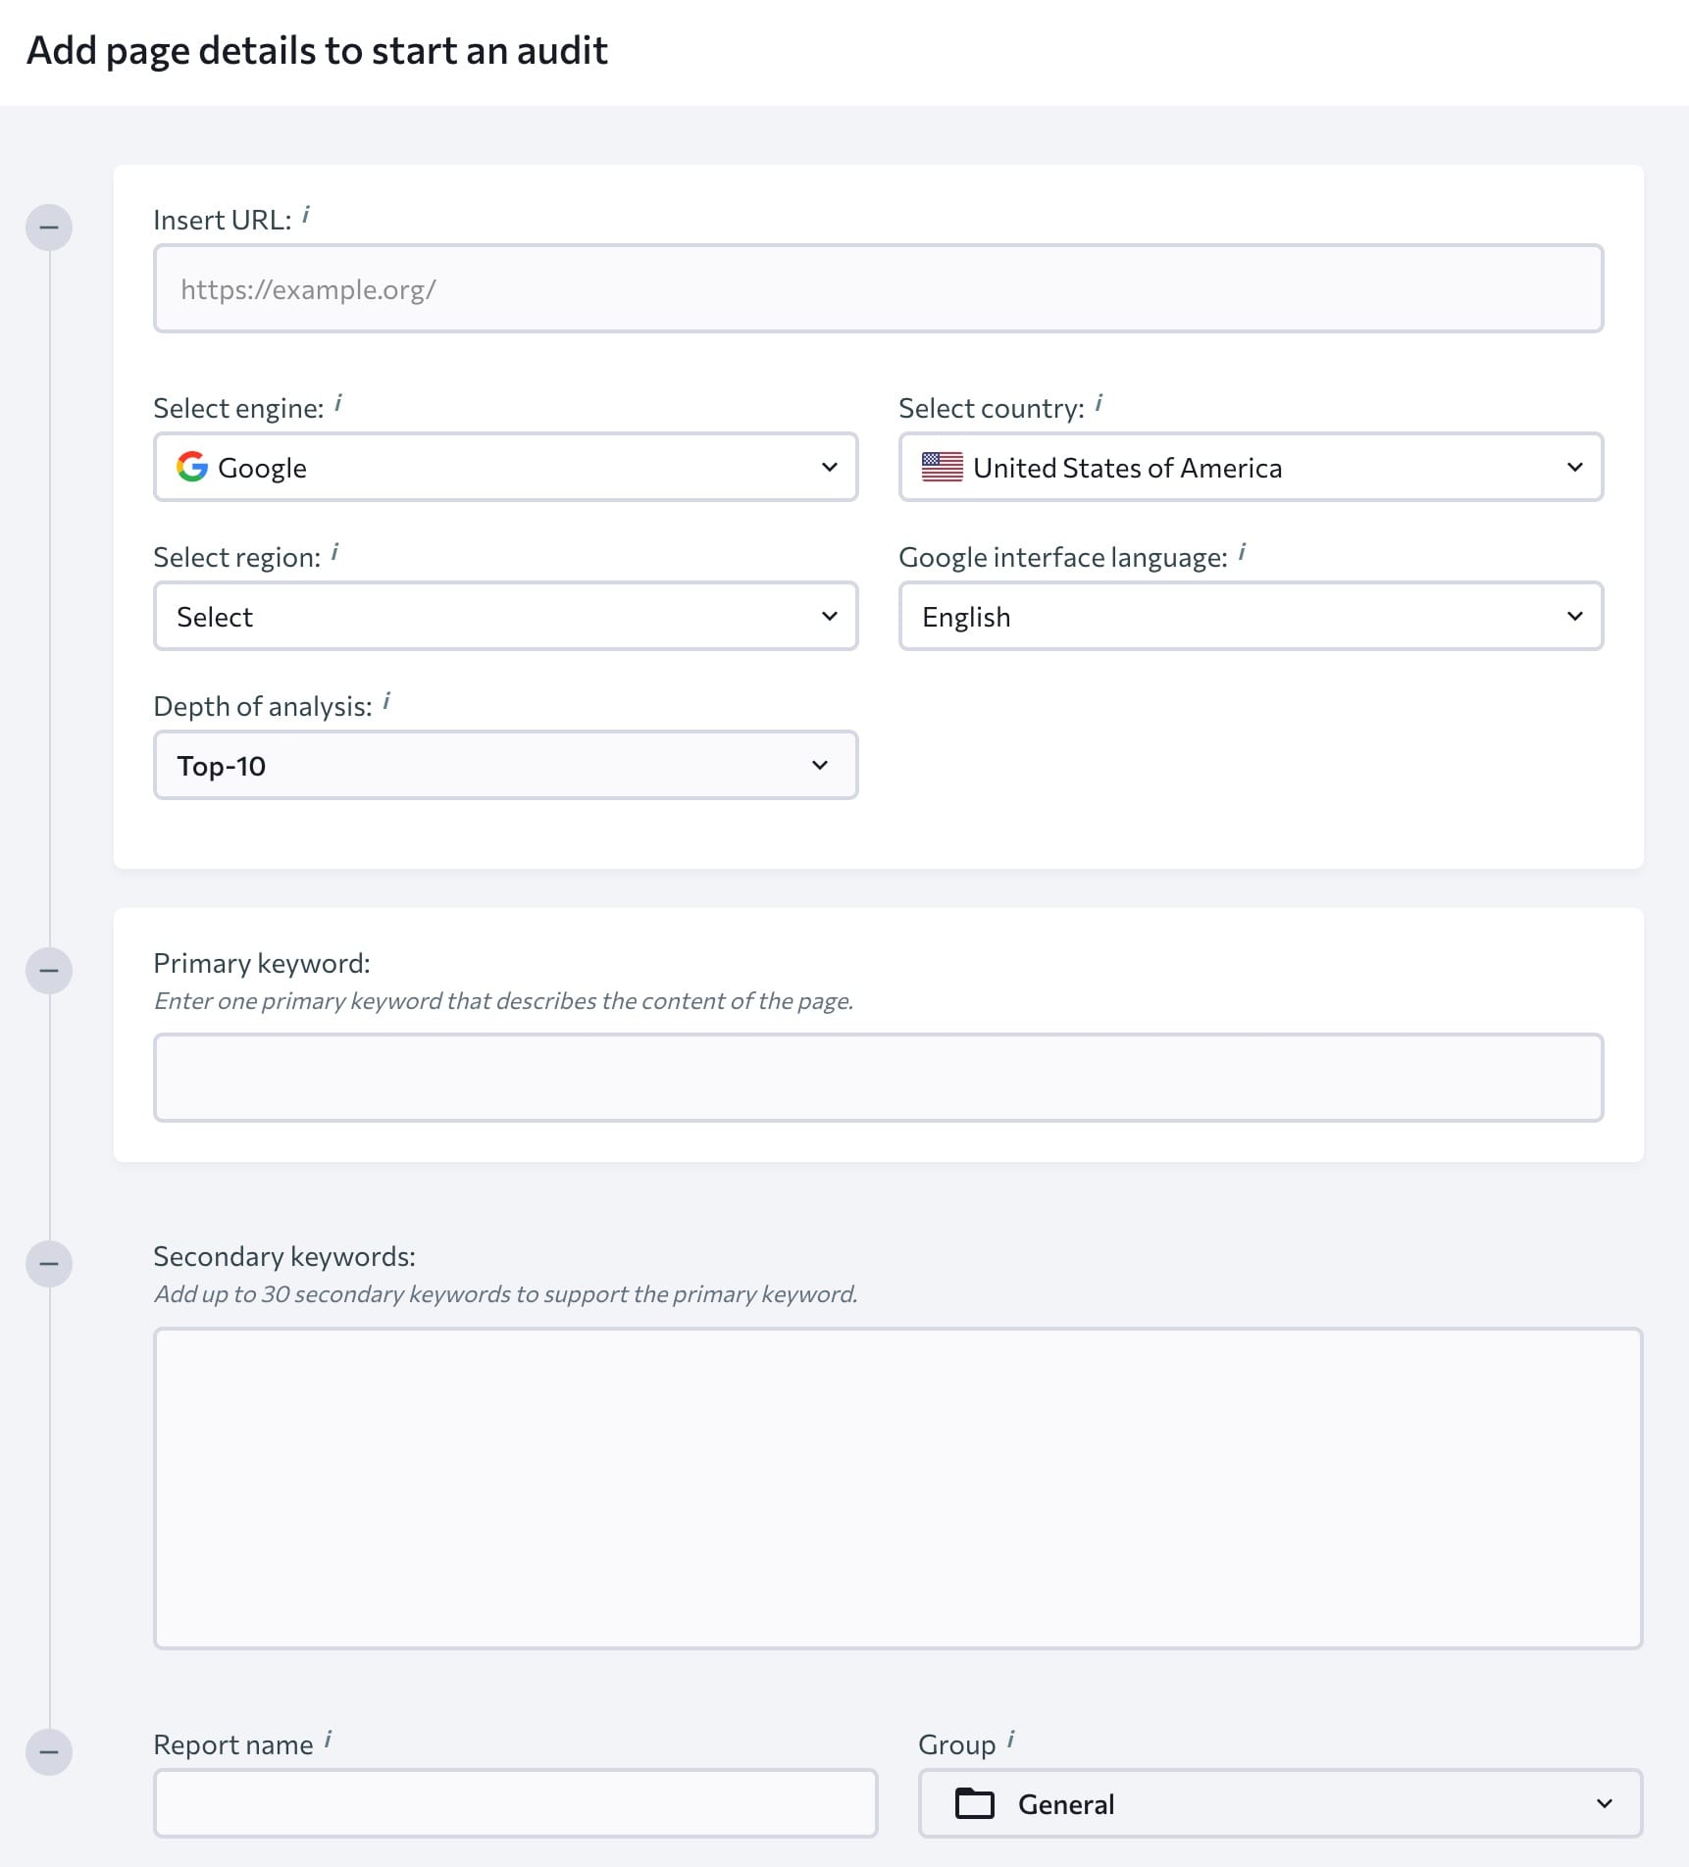Click the info icon beside Depth of analysis

click(386, 701)
